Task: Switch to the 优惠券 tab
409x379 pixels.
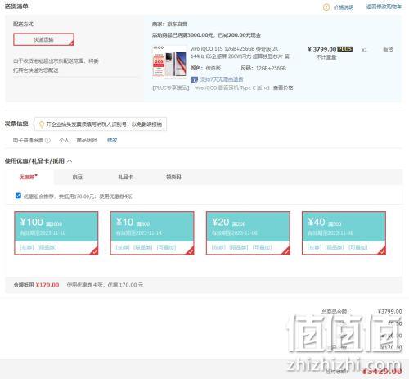Action: (x=28, y=177)
